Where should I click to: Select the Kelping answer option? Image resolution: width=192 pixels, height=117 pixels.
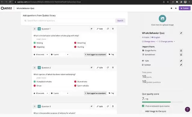coord(38,43)
